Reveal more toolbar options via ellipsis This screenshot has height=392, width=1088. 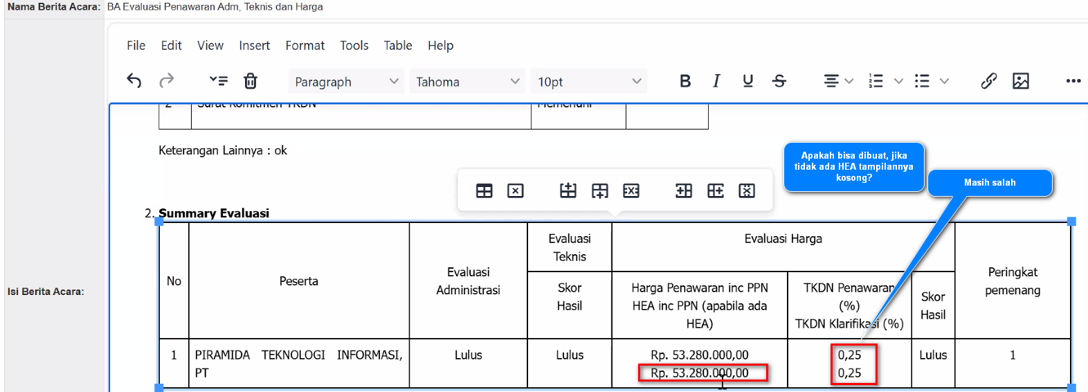1073,81
